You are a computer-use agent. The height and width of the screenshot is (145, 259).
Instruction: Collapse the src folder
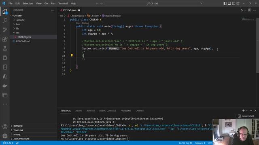pyautogui.click(x=18, y=33)
